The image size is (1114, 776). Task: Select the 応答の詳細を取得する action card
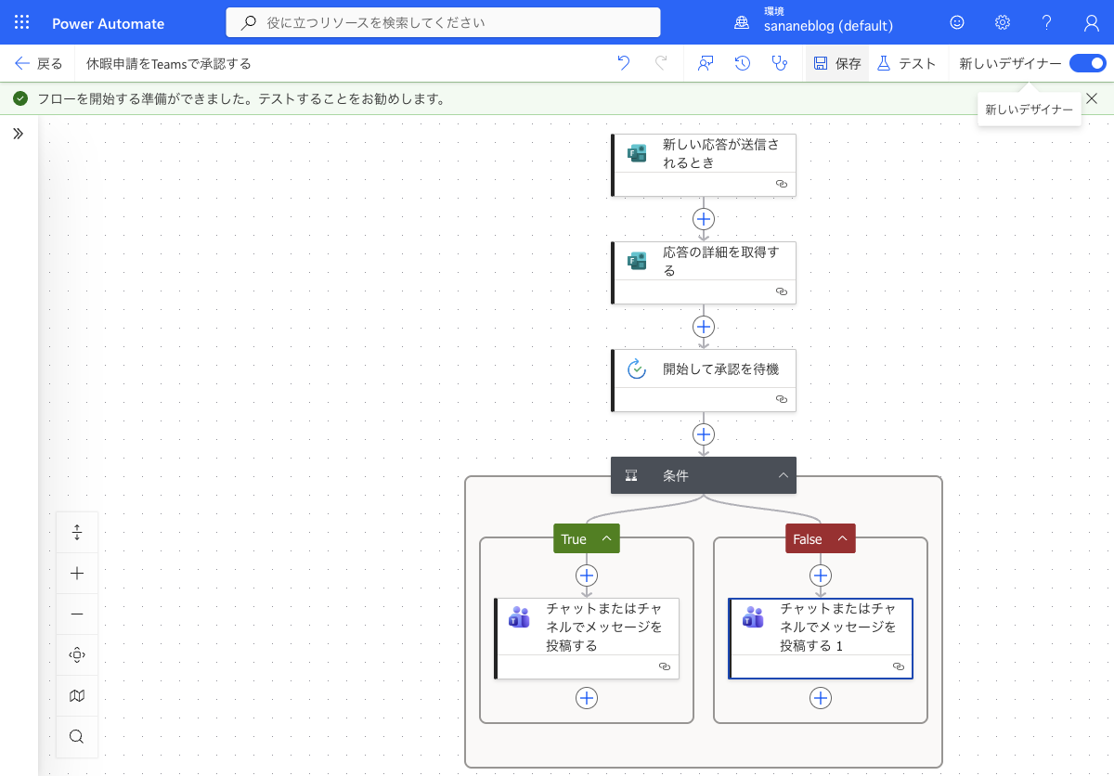(x=704, y=273)
